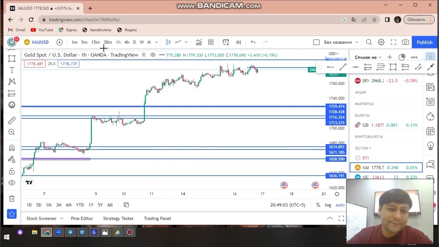Expand the timeframe intervals dropdown
This screenshot has height=247, width=439.
(x=156, y=42)
